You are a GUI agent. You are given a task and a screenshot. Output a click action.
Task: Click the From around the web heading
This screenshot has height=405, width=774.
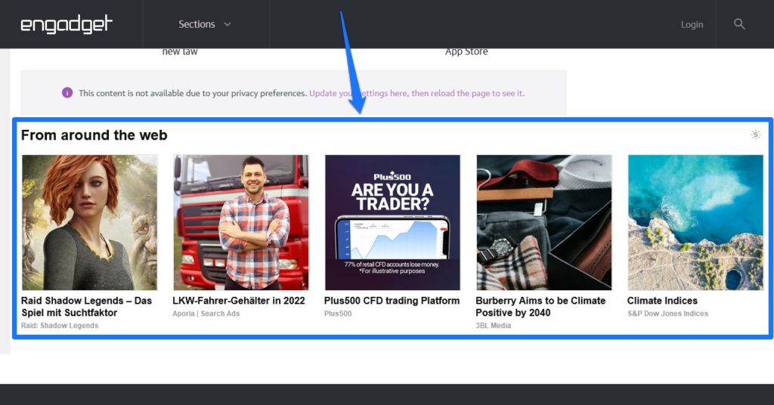[x=94, y=135]
